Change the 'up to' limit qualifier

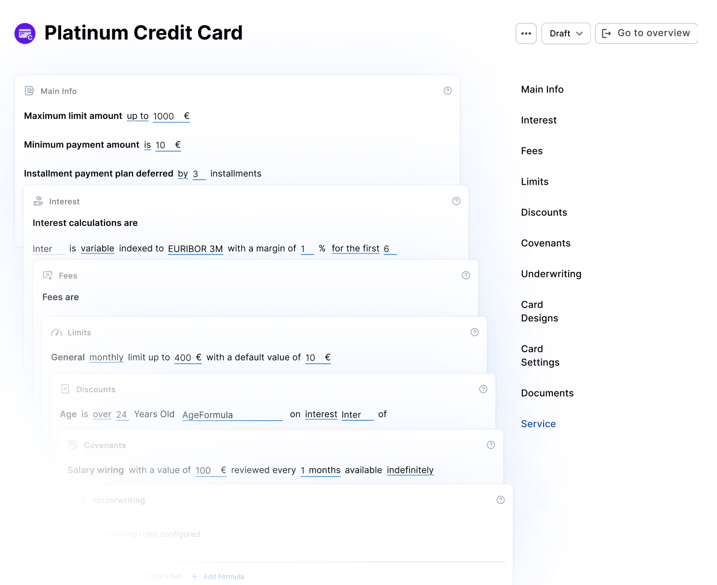click(x=138, y=116)
